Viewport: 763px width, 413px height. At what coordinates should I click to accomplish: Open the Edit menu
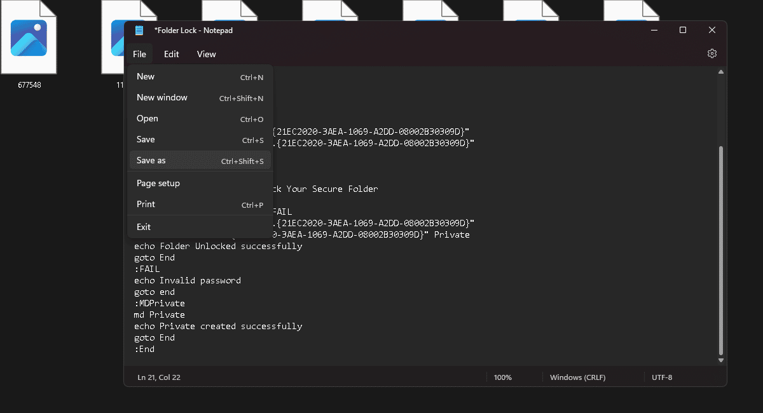click(x=172, y=54)
